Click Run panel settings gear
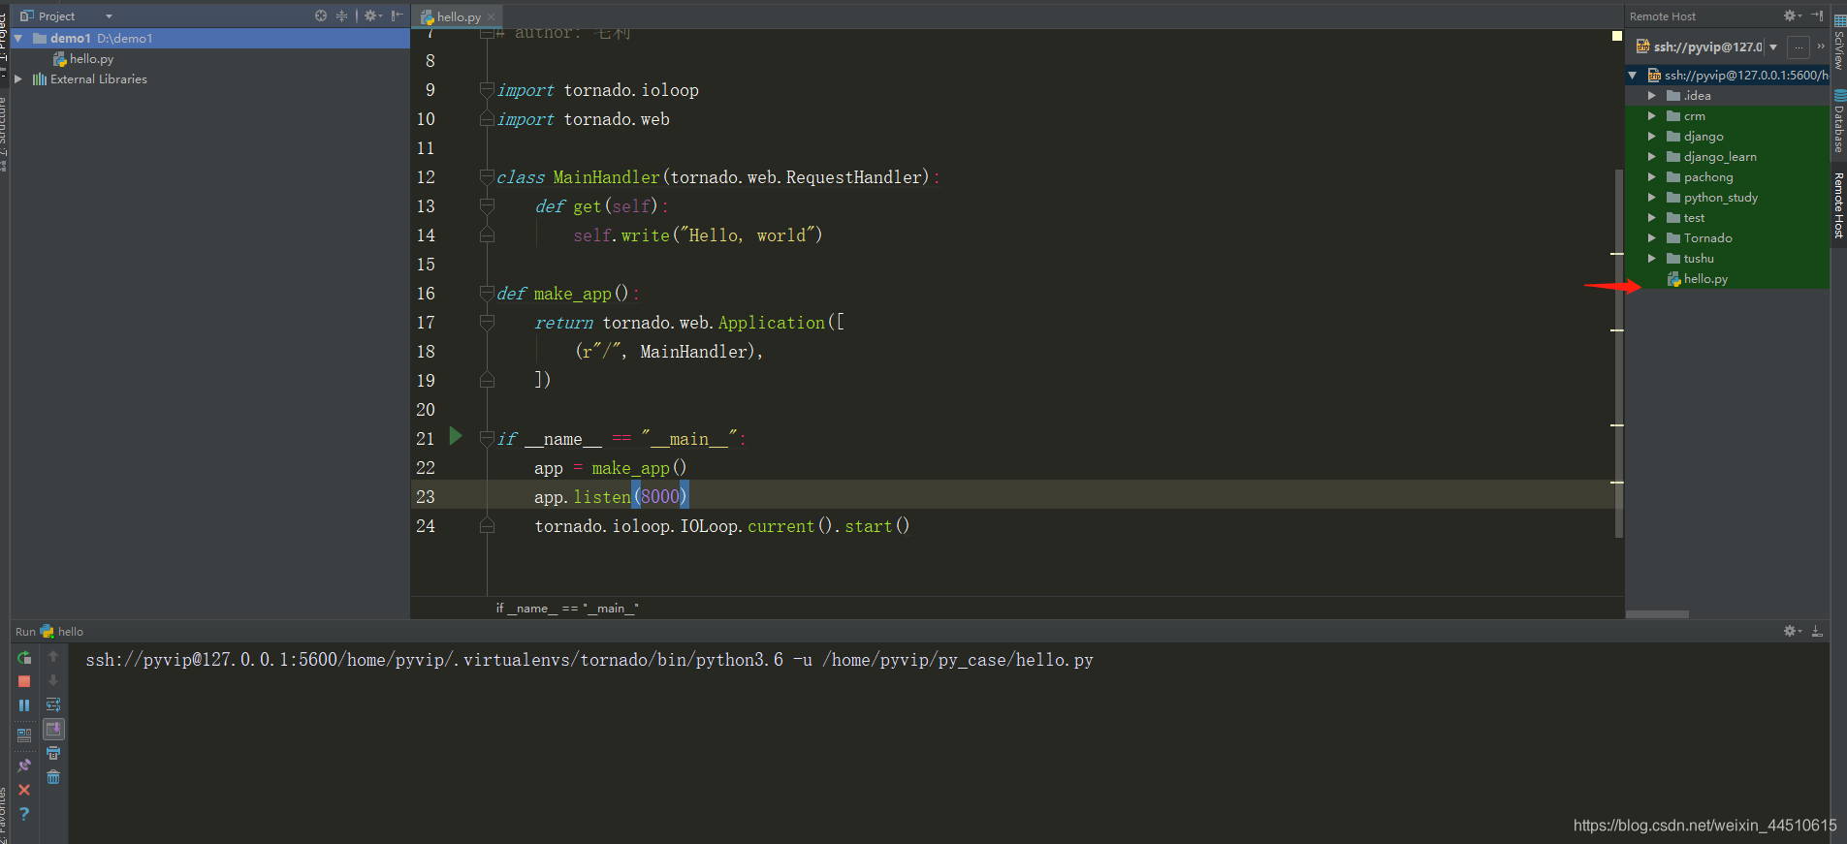1847x844 pixels. [1792, 631]
